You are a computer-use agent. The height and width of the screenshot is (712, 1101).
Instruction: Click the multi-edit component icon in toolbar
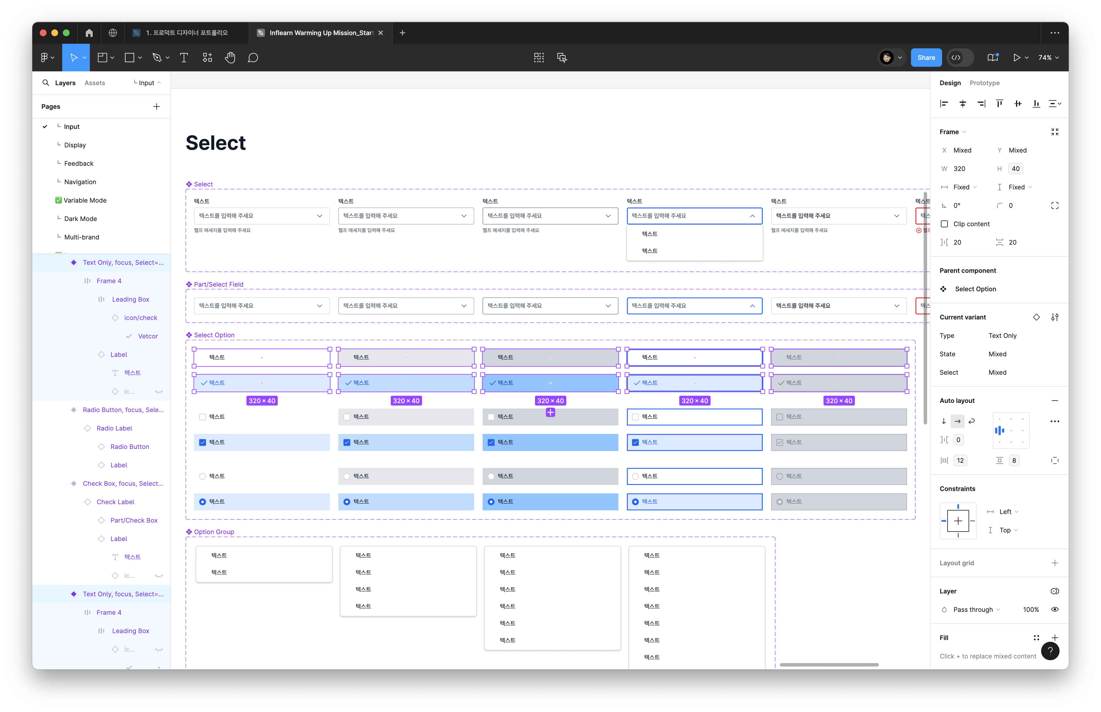[x=539, y=57]
